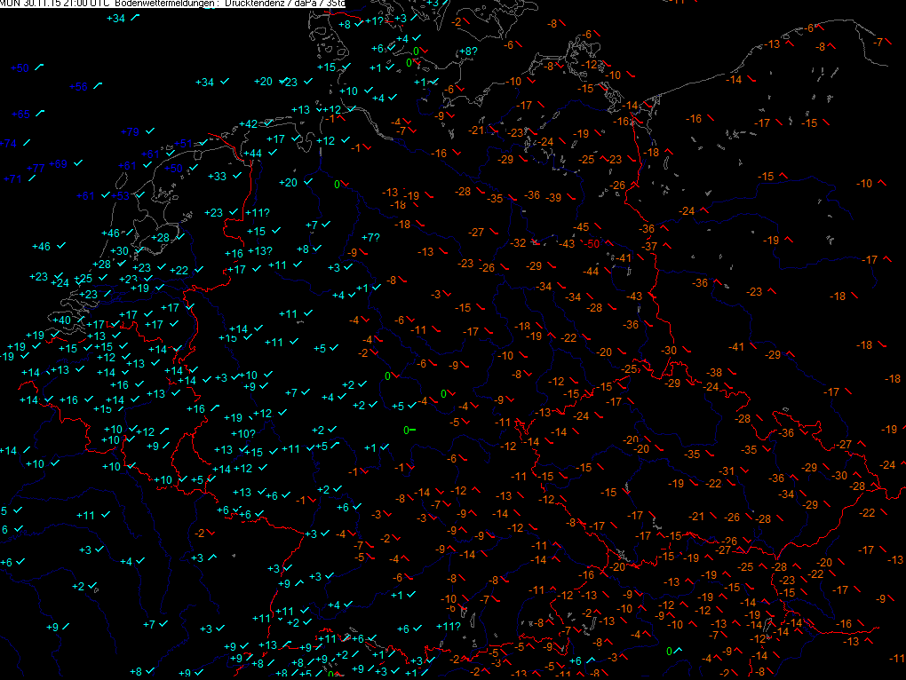906x680 pixels.
Task: Select the +13? station value
Action: [259, 250]
